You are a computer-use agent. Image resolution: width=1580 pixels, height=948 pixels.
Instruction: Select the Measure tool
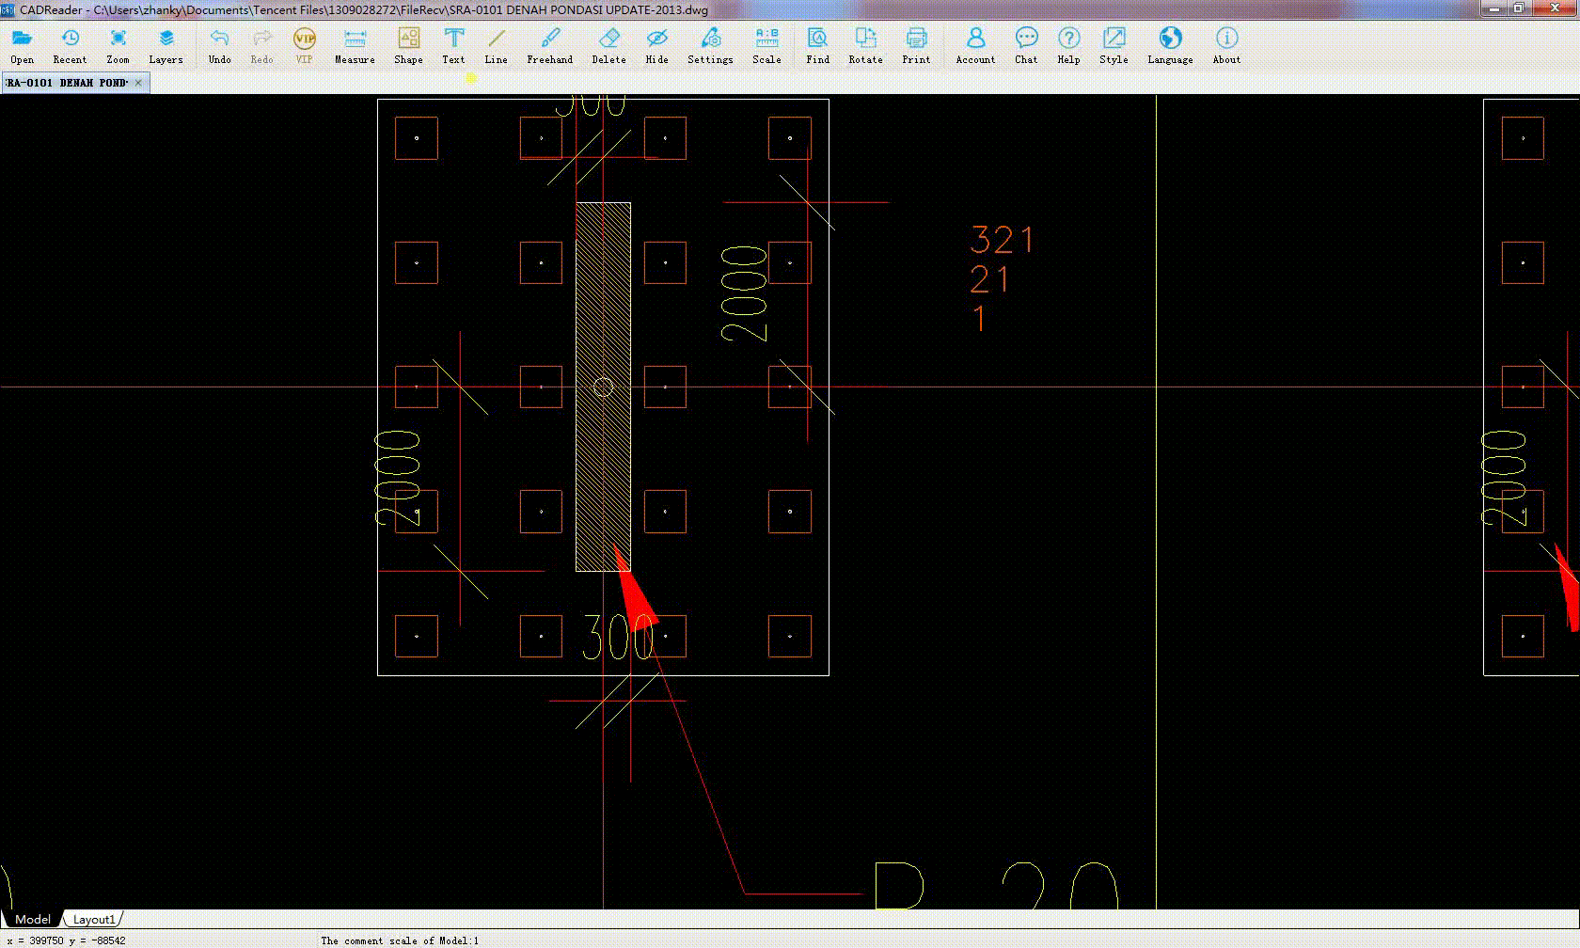pos(355,45)
